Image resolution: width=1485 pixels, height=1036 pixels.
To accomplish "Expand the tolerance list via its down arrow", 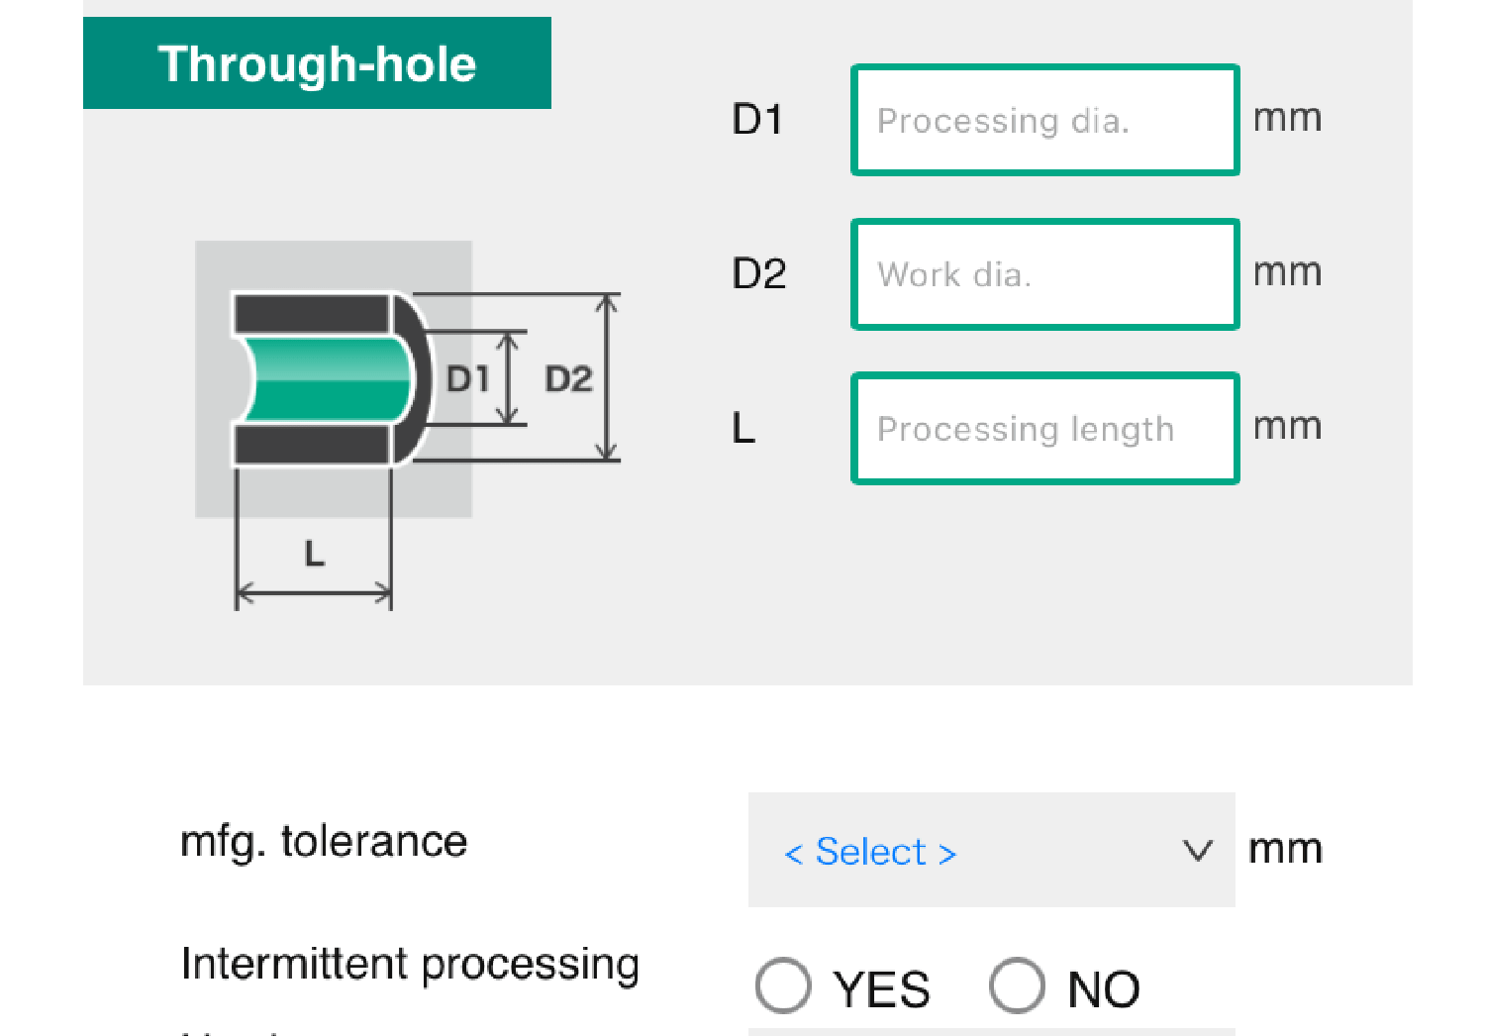I will coord(1198,850).
